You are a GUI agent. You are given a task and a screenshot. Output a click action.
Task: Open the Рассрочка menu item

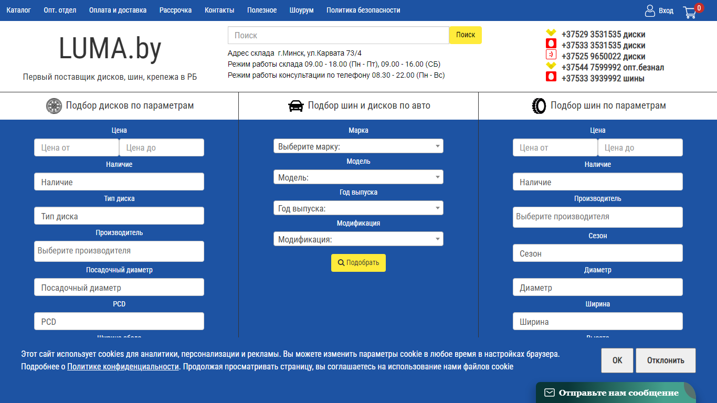click(176, 10)
